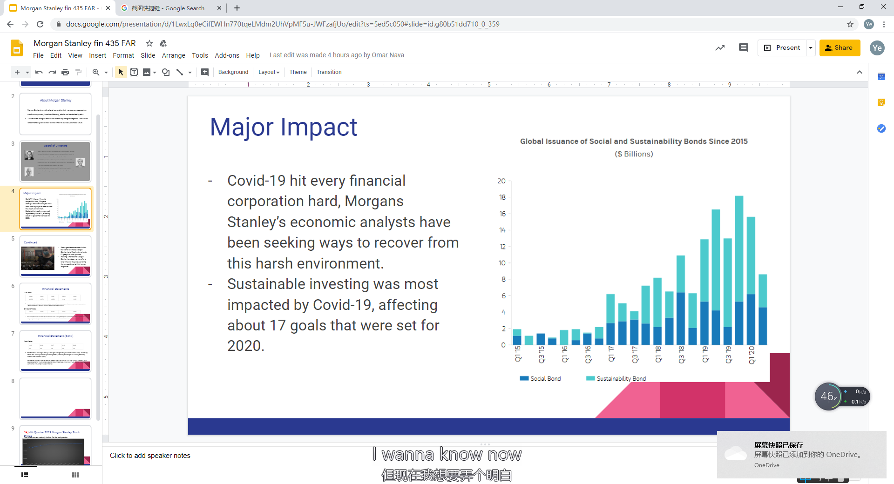The image size is (894, 484).
Task: Start the presentation with Present
Action: coord(782,48)
